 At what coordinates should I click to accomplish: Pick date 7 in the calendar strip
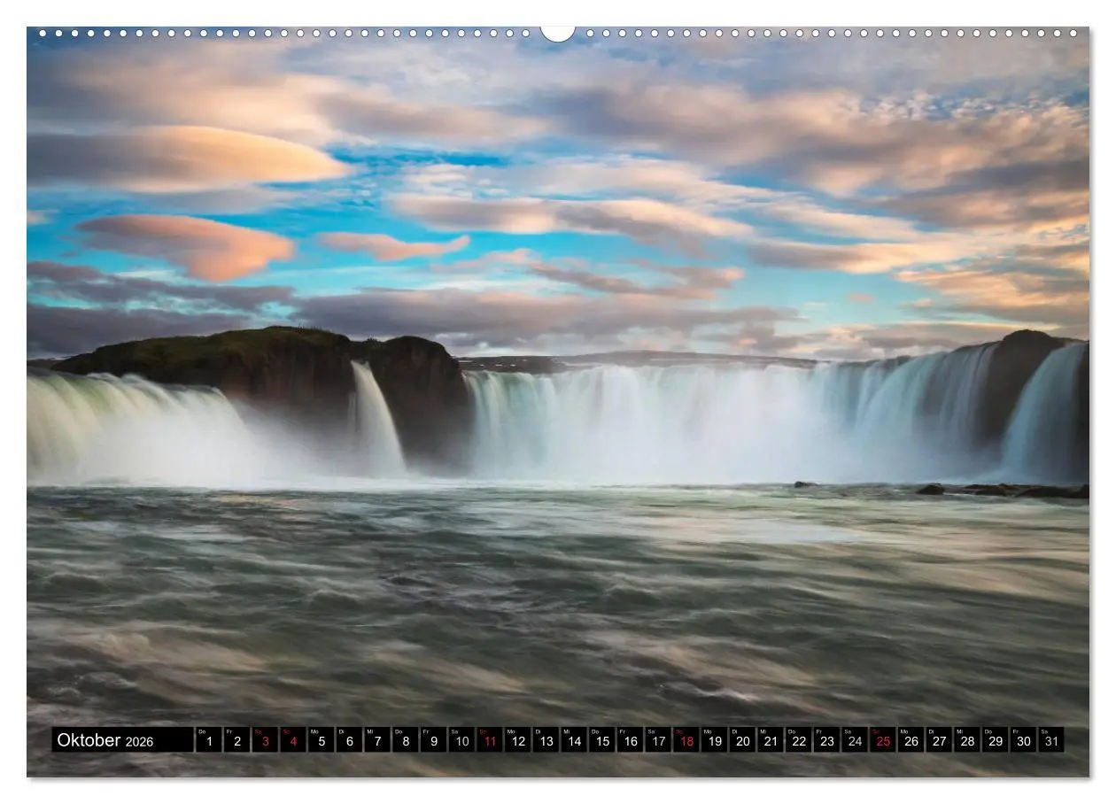(377, 740)
